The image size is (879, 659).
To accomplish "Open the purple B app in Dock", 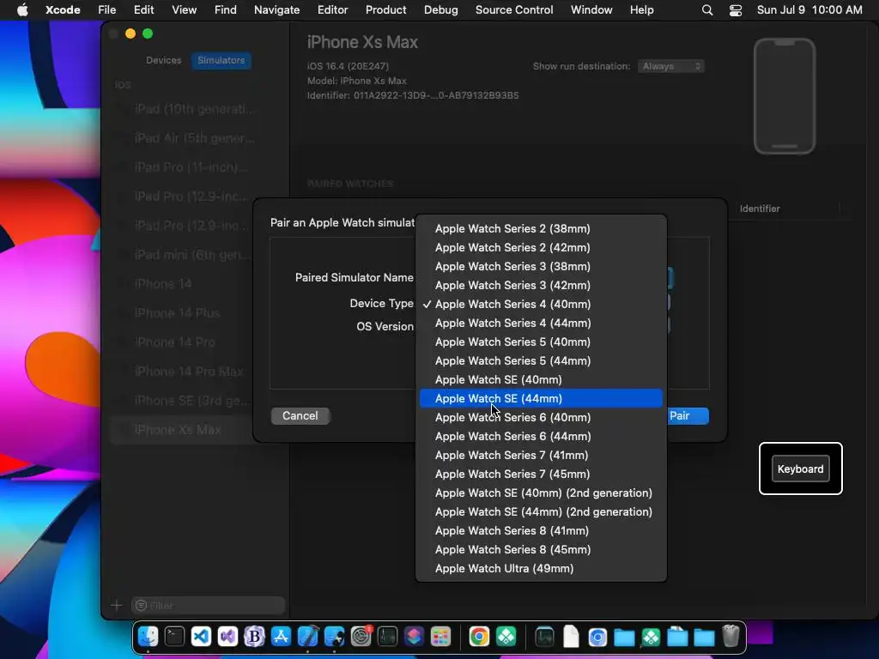I will (x=254, y=637).
